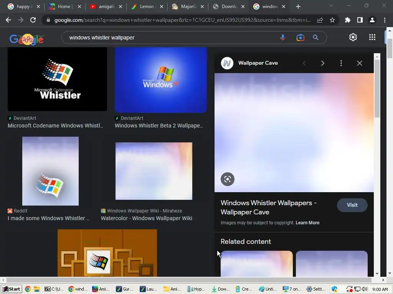This screenshot has height=294, width=393.
Task: Open the Windows Start menu
Action: point(11,289)
